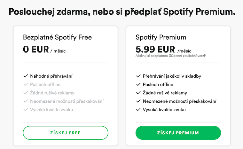Click greyed checkmark by Free Vysoká kvalita zvuku
This screenshot has height=149, width=243.
coord(26,110)
